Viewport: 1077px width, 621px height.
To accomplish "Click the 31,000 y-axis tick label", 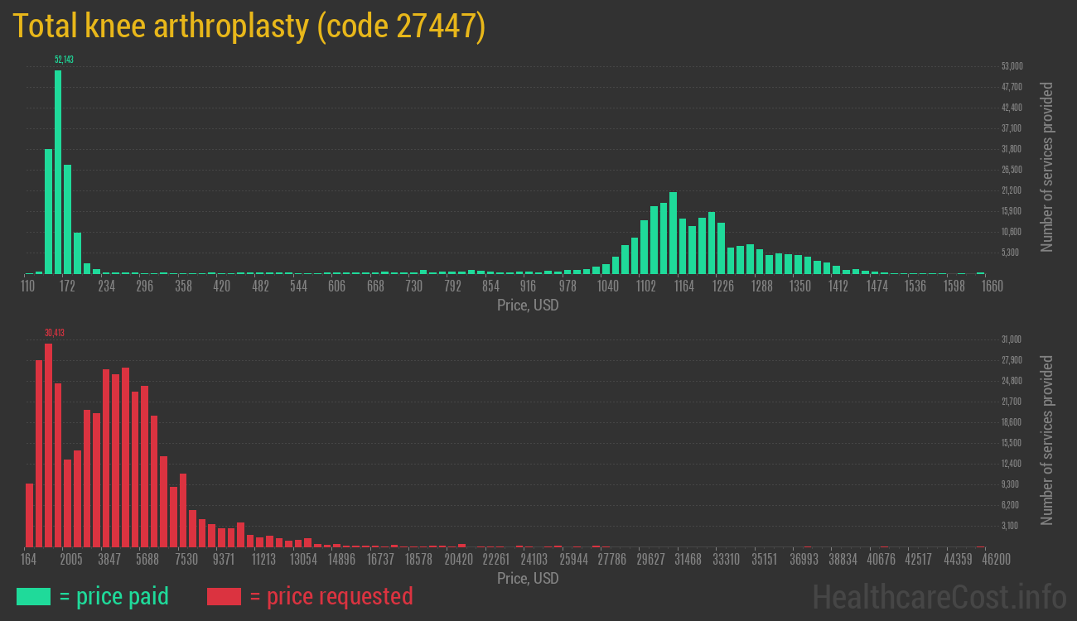I will click(x=1012, y=339).
